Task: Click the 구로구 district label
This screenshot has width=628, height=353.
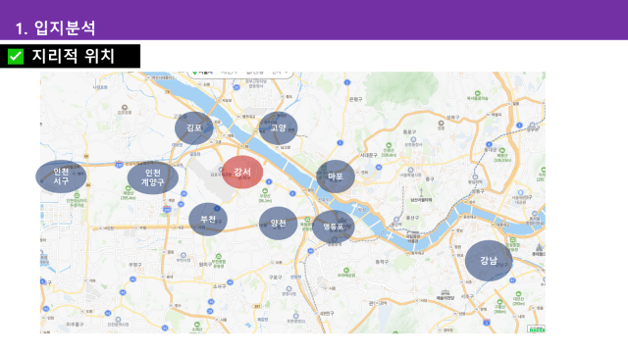Action: point(275,277)
